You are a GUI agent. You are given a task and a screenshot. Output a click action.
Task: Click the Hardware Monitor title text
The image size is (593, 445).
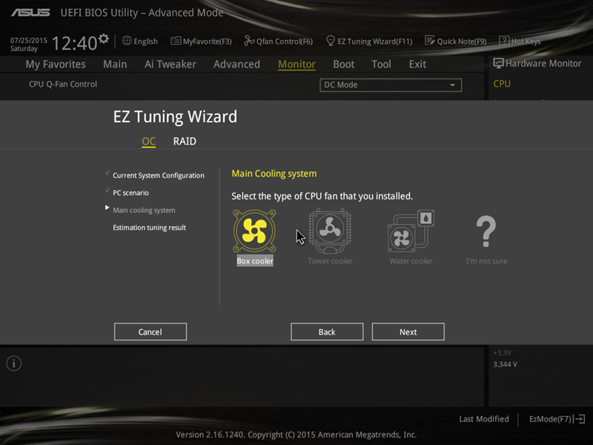click(543, 64)
